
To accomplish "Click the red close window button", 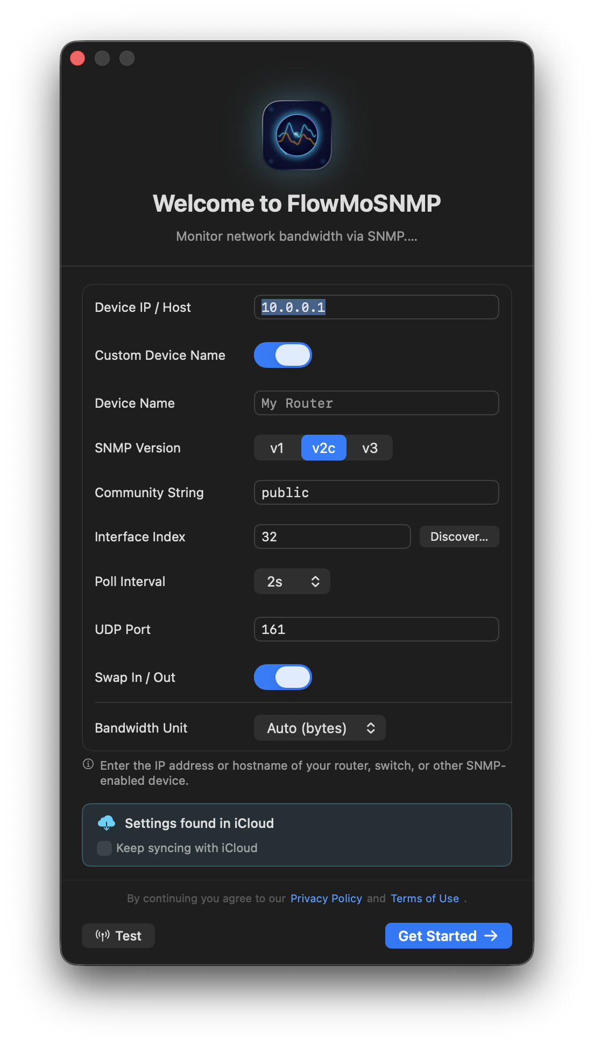I will coord(77,58).
